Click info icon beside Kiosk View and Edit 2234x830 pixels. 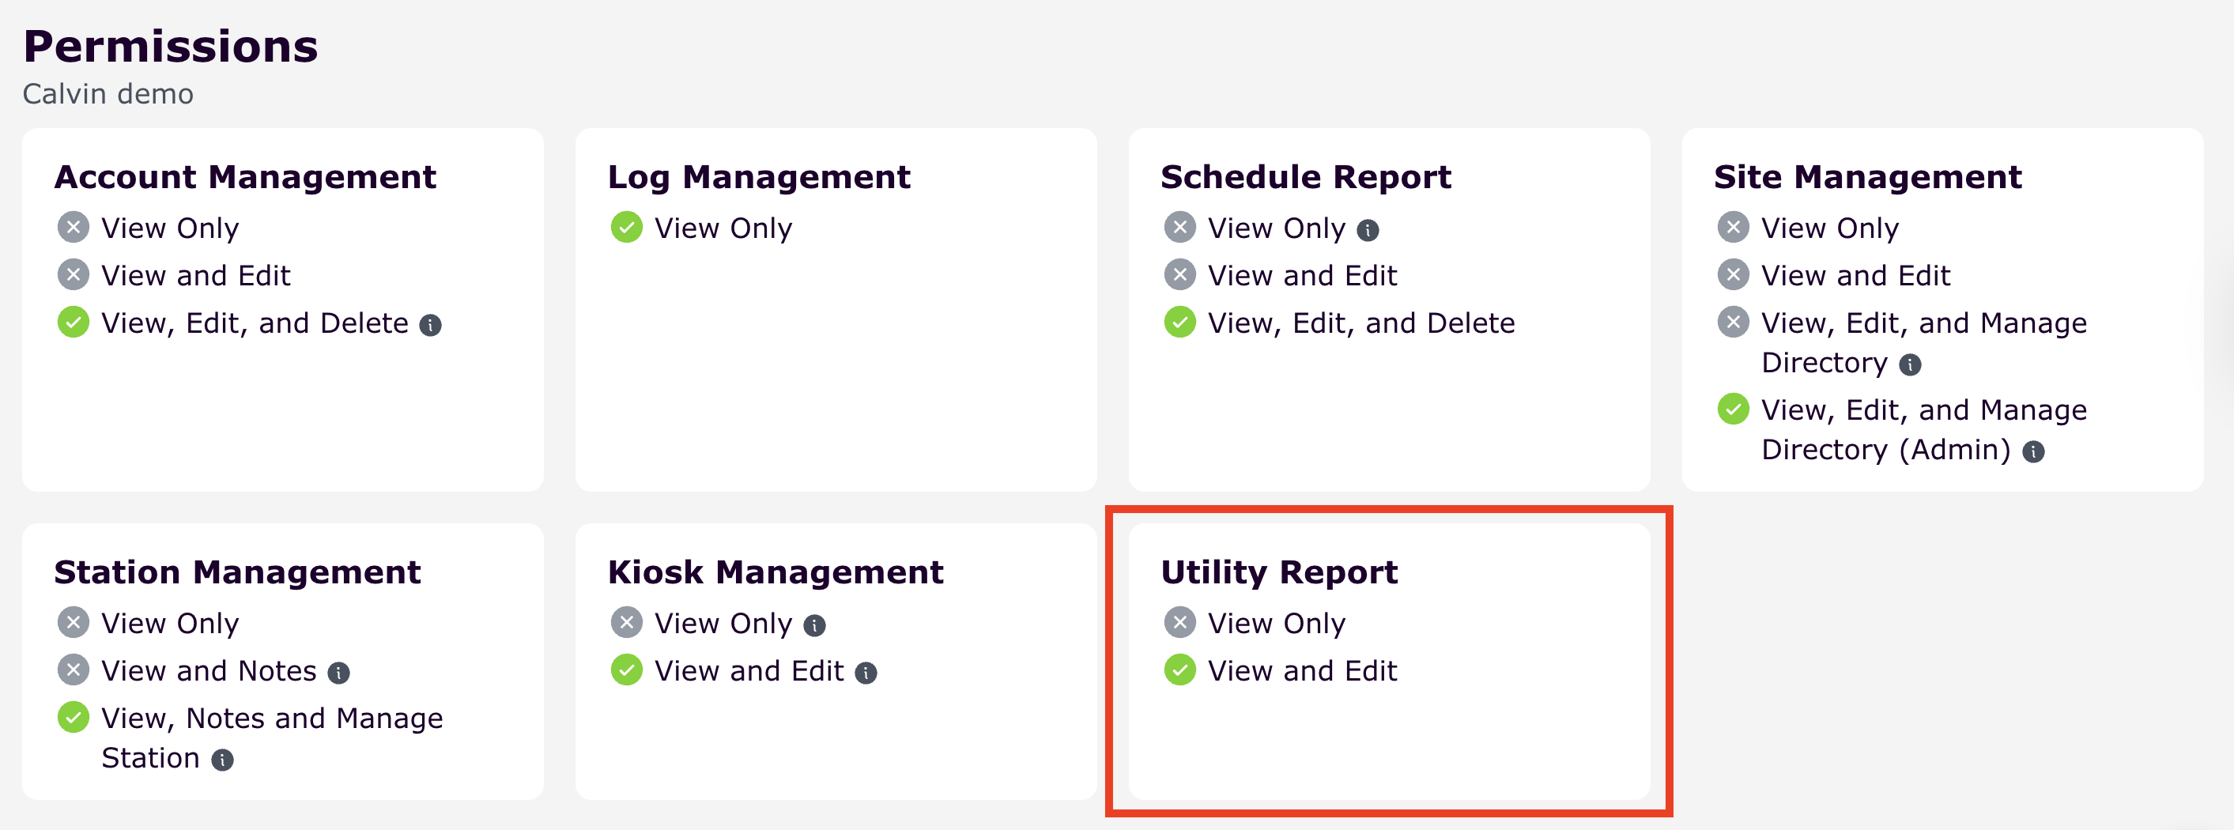click(x=866, y=673)
